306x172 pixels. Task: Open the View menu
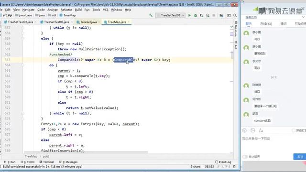pos(16,10)
